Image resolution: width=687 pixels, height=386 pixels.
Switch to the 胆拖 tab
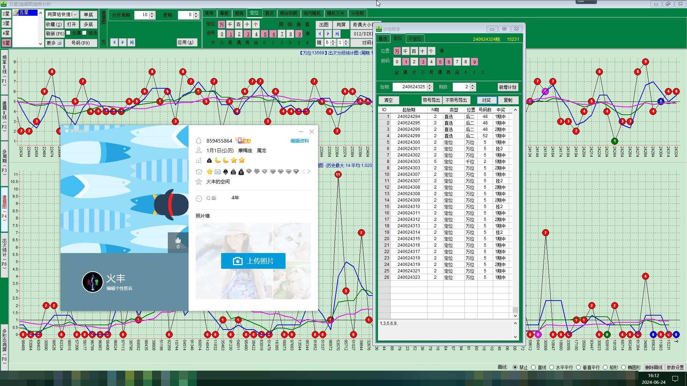239,13
